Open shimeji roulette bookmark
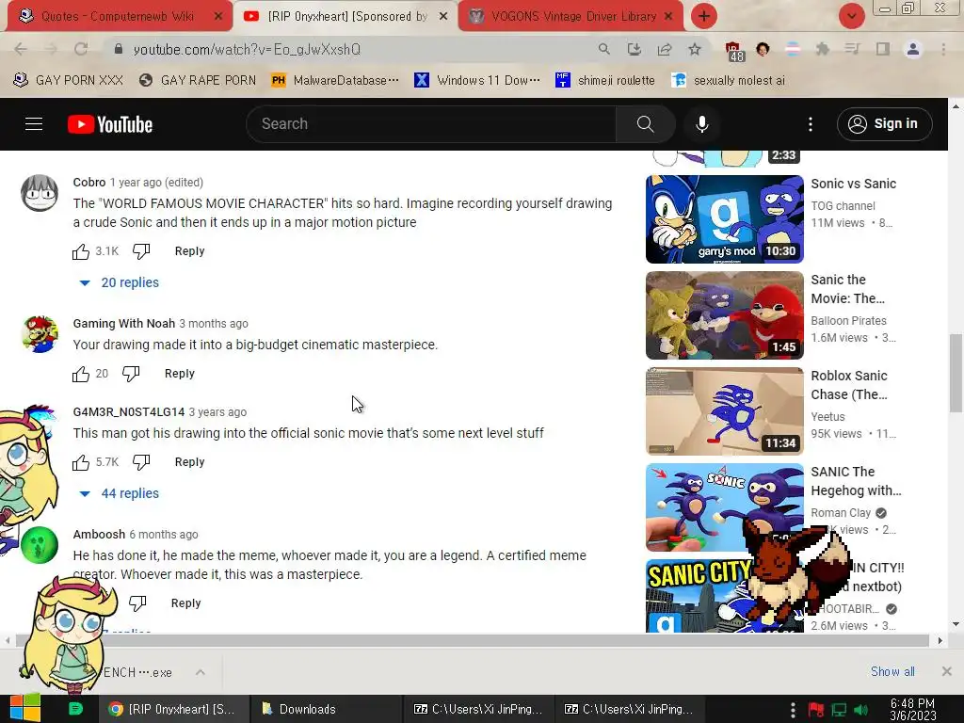This screenshot has height=723, width=964. click(605, 81)
